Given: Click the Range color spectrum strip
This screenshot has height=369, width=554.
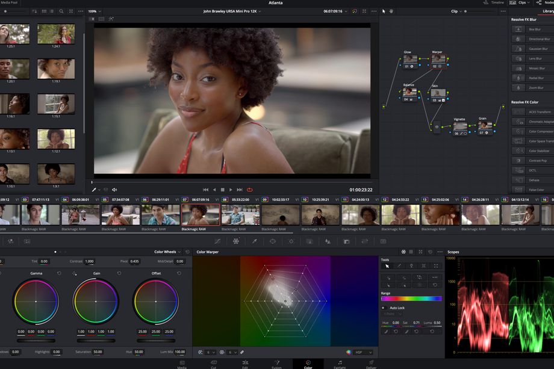Looking at the screenshot, I should pyautogui.click(x=412, y=298).
